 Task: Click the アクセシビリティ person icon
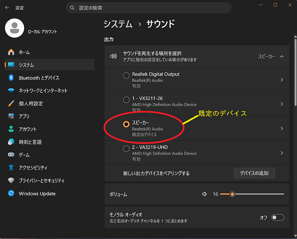[x=11, y=168]
